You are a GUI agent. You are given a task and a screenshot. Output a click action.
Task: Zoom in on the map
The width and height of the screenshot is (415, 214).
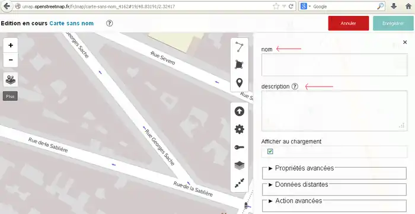[11, 45]
